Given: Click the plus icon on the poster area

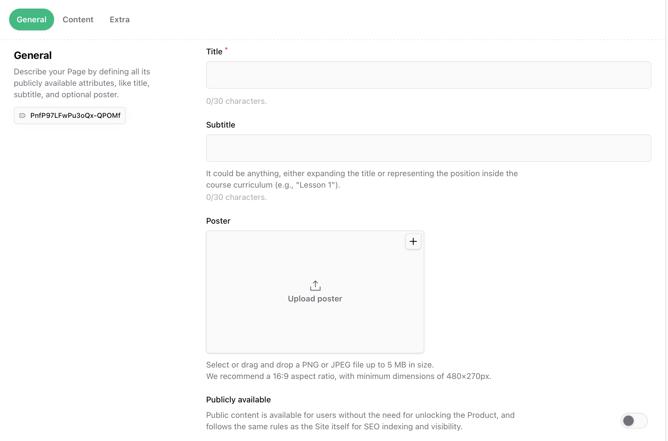Looking at the screenshot, I should pos(413,241).
